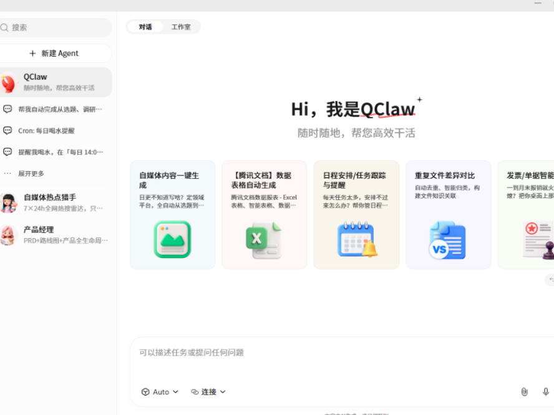Screen dimensions: 554x415
Task: Click the 新建 Agent button
Action: coord(56,54)
